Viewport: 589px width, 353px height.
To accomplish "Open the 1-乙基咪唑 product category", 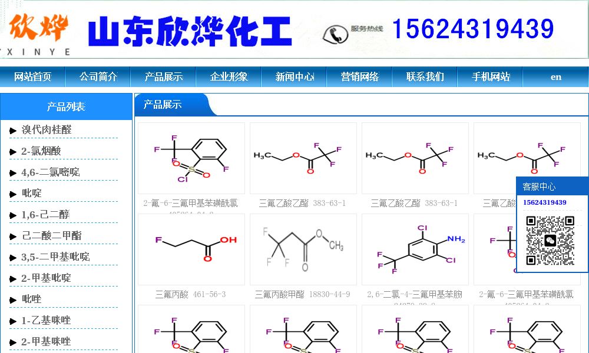I will click(x=46, y=321).
